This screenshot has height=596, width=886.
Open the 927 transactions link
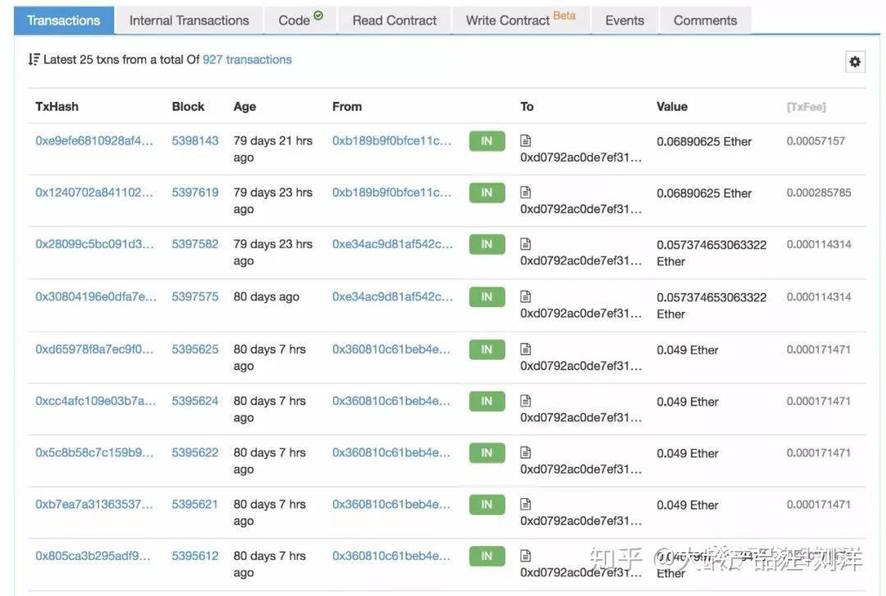247,60
